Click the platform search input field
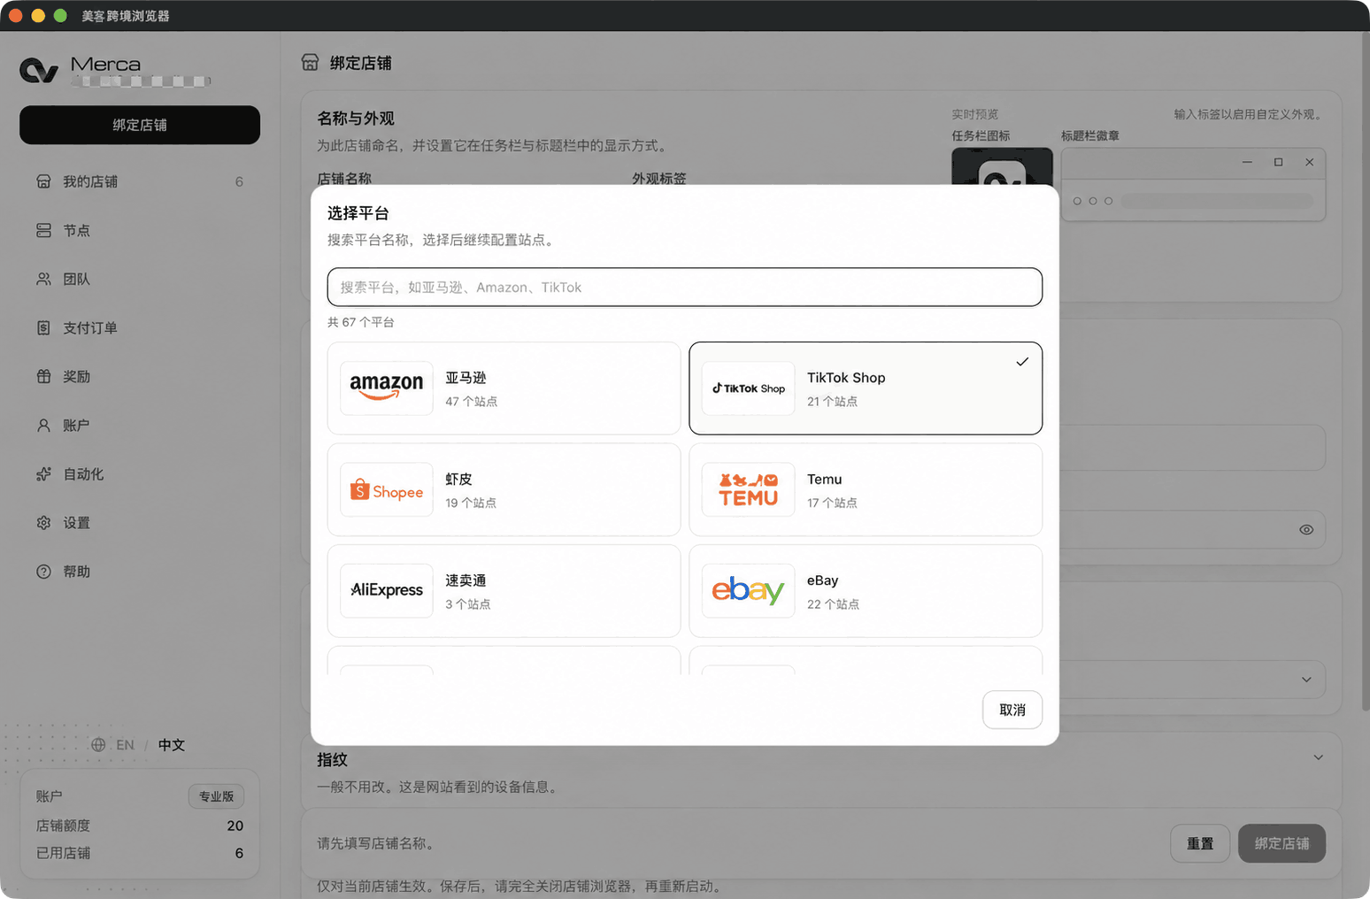1370x899 pixels. pyautogui.click(x=685, y=287)
